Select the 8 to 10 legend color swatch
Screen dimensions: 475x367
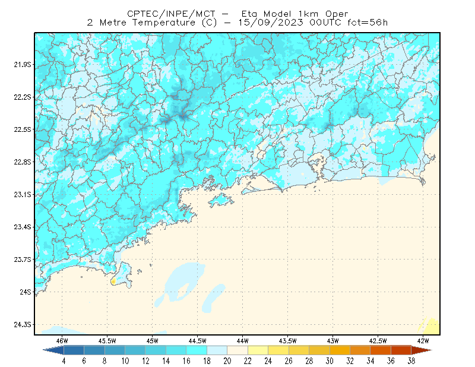[115, 350]
